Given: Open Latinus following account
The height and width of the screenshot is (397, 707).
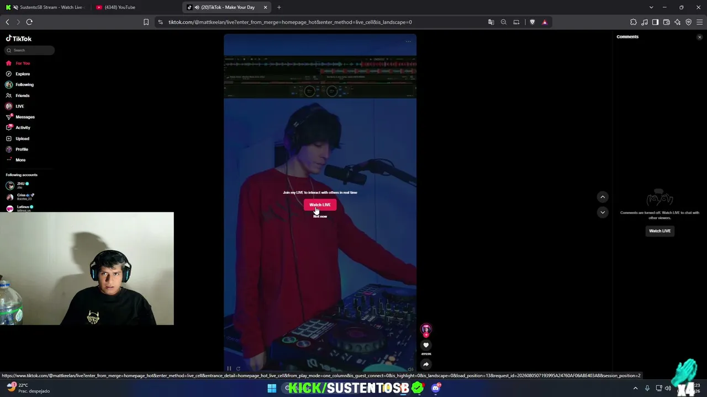Looking at the screenshot, I should click(19, 208).
